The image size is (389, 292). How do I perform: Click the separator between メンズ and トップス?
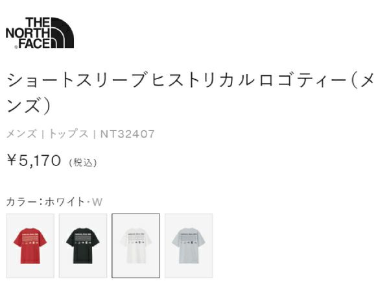click(43, 134)
